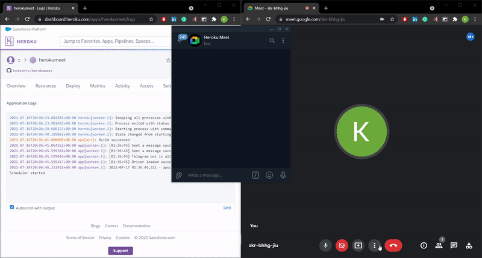
Task: Click LinkedIn extension in Meet window
Action: (415, 19)
